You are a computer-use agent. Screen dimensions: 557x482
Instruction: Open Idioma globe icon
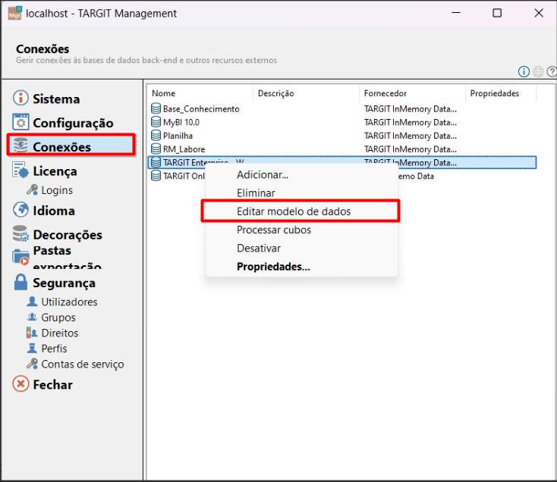pyautogui.click(x=20, y=210)
